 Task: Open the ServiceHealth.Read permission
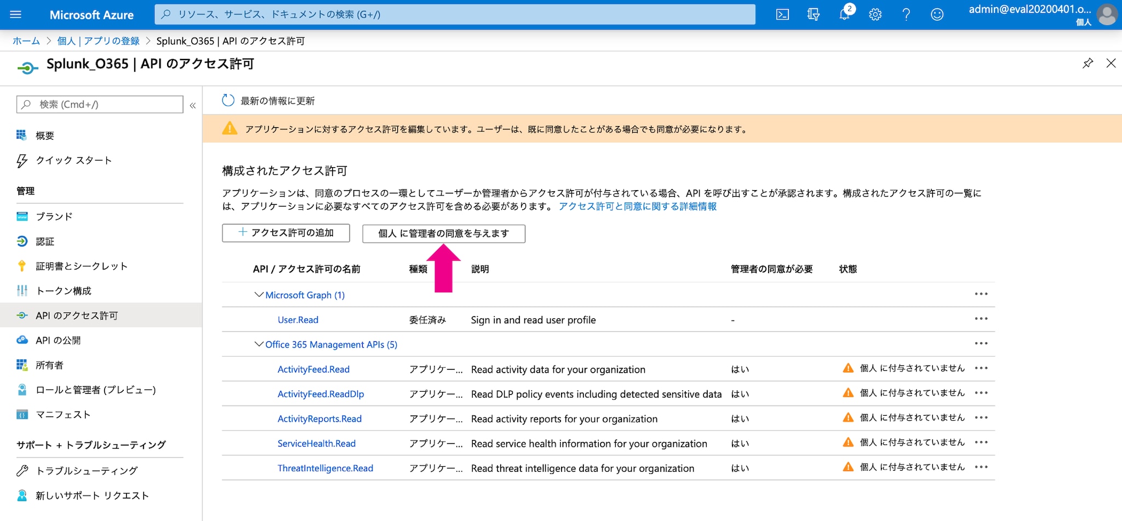point(317,443)
